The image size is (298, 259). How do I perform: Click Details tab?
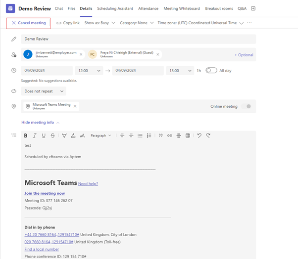point(86,8)
